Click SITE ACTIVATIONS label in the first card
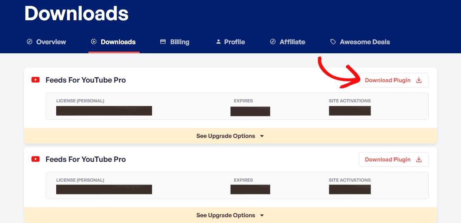Screen dimensions: 461x223 pyautogui.click(x=350, y=101)
